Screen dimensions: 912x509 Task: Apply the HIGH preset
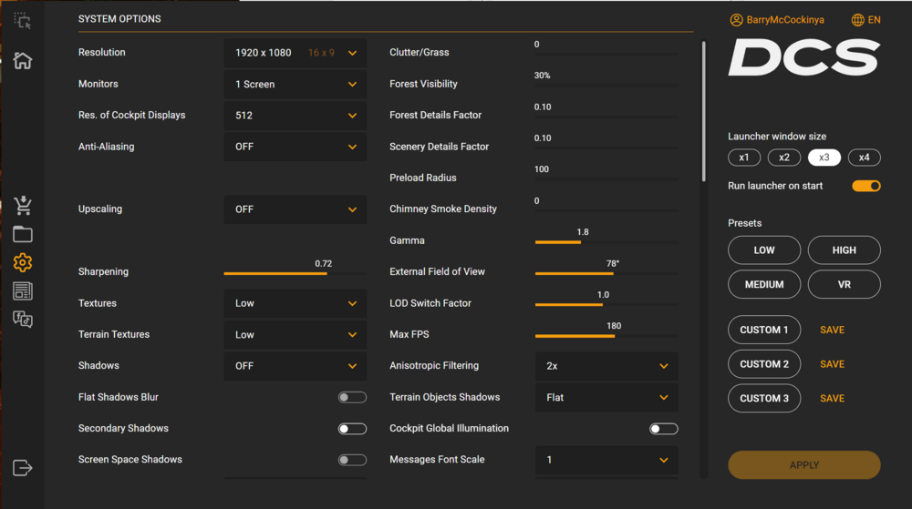click(x=844, y=250)
